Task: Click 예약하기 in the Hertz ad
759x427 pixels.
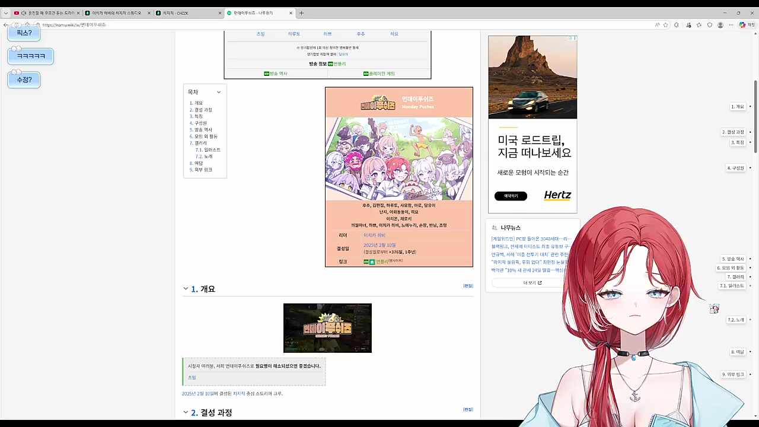Action: 511,196
